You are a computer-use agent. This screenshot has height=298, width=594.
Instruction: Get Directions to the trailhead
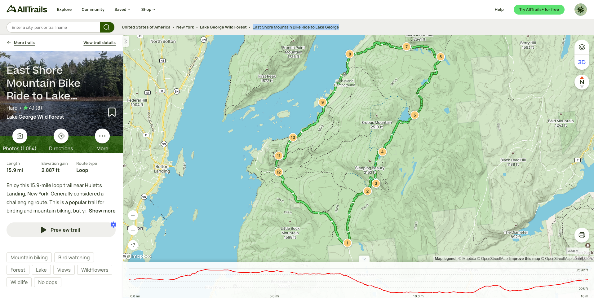click(61, 136)
